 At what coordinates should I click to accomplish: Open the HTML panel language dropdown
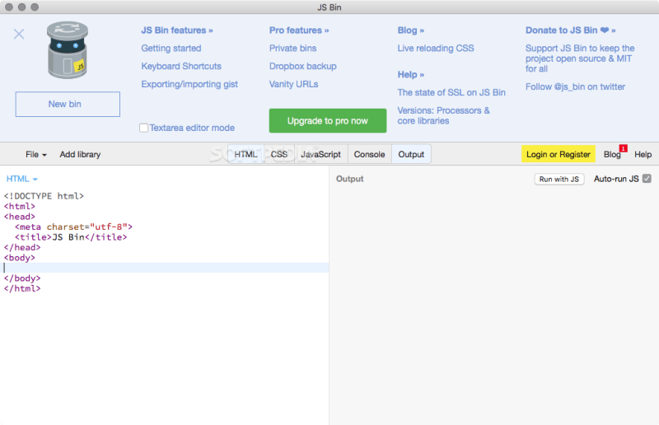point(22,179)
